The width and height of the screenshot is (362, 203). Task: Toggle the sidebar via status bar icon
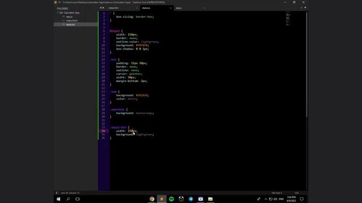pyautogui.click(x=57, y=193)
